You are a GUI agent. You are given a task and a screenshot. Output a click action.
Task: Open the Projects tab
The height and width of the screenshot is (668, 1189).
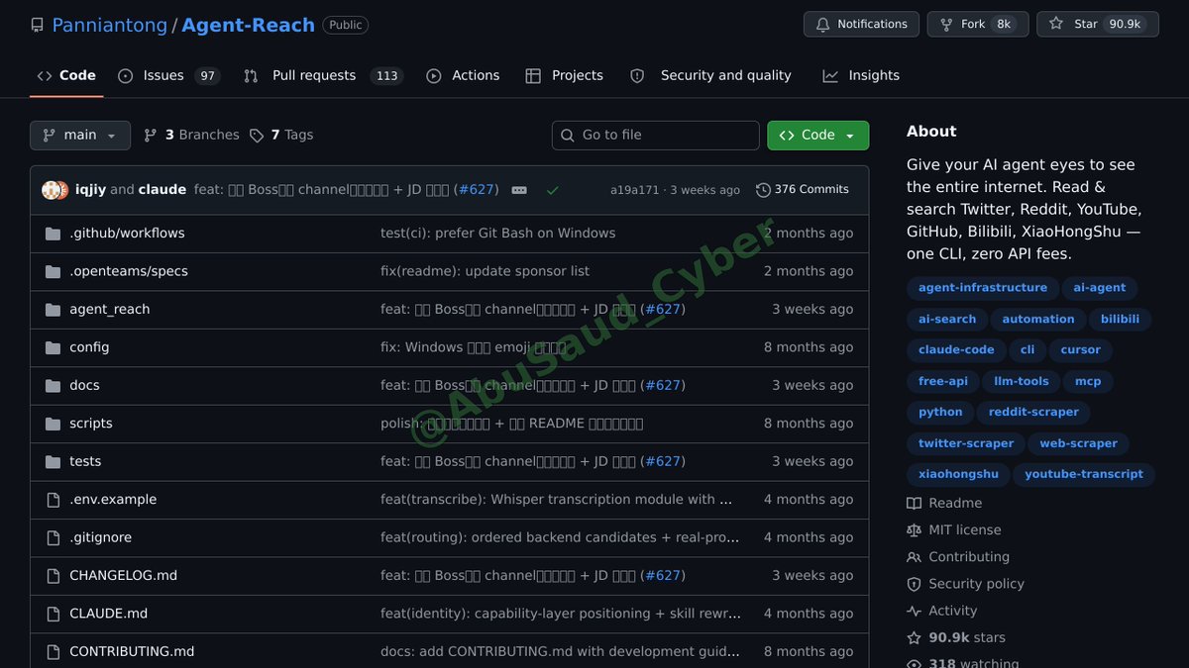(x=564, y=75)
